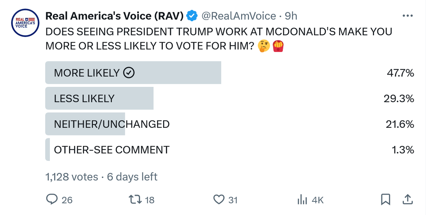
Task: Bookmark this post
Action: pyautogui.click(x=385, y=199)
